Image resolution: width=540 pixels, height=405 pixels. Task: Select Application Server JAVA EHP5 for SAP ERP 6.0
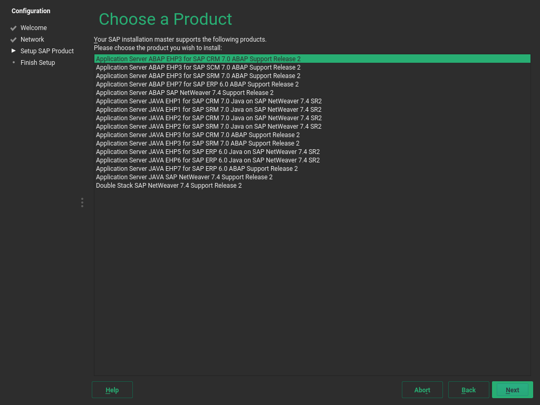click(x=208, y=151)
